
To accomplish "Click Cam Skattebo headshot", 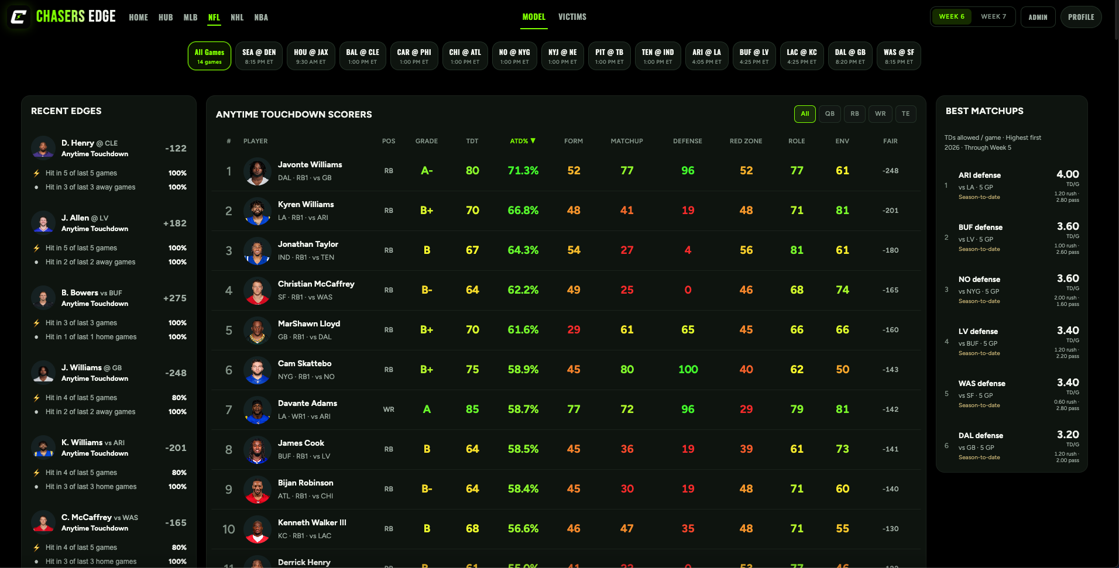I will (257, 370).
